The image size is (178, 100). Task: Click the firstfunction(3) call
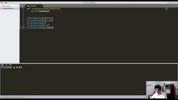point(36,23)
